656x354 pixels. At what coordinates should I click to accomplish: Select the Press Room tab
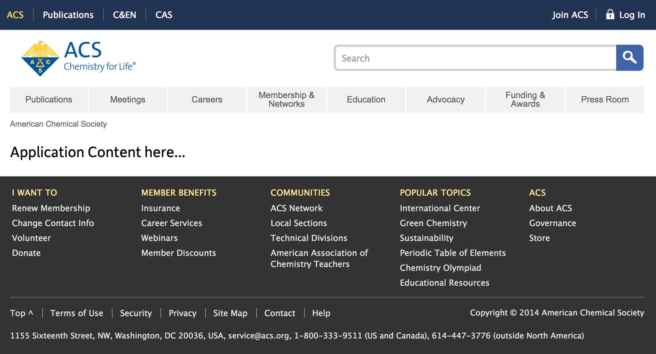pos(605,100)
